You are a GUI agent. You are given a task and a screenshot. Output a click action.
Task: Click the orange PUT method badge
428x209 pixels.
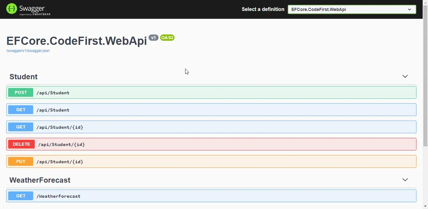pyautogui.click(x=21, y=161)
